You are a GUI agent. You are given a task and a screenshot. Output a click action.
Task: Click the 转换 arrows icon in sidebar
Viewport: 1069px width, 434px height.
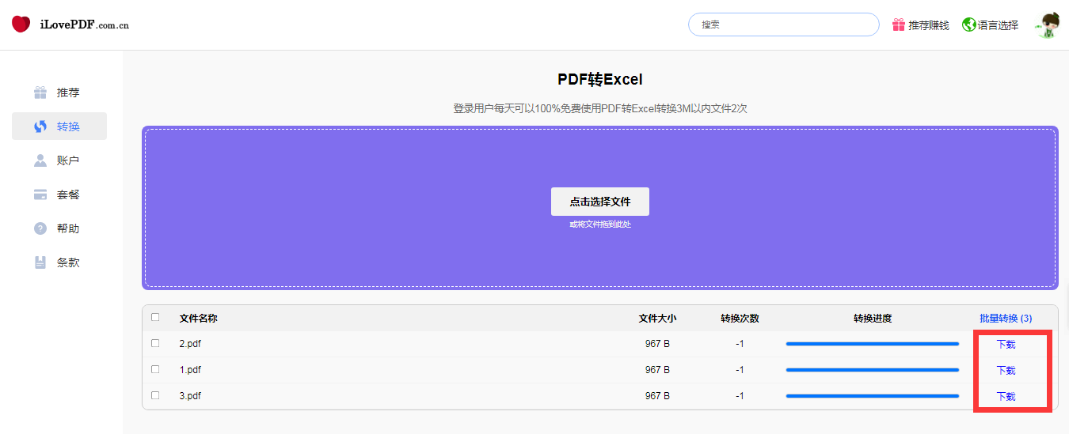click(x=40, y=126)
